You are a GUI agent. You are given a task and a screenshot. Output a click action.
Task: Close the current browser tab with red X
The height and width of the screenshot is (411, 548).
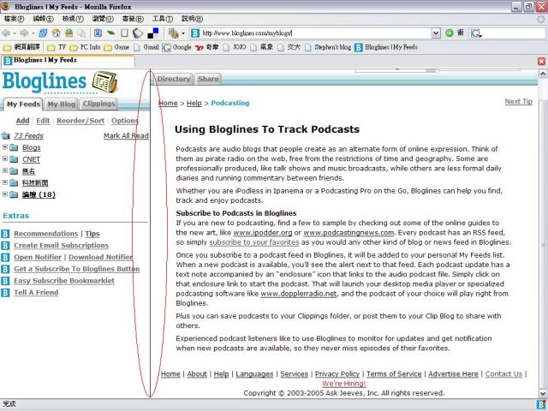point(540,62)
